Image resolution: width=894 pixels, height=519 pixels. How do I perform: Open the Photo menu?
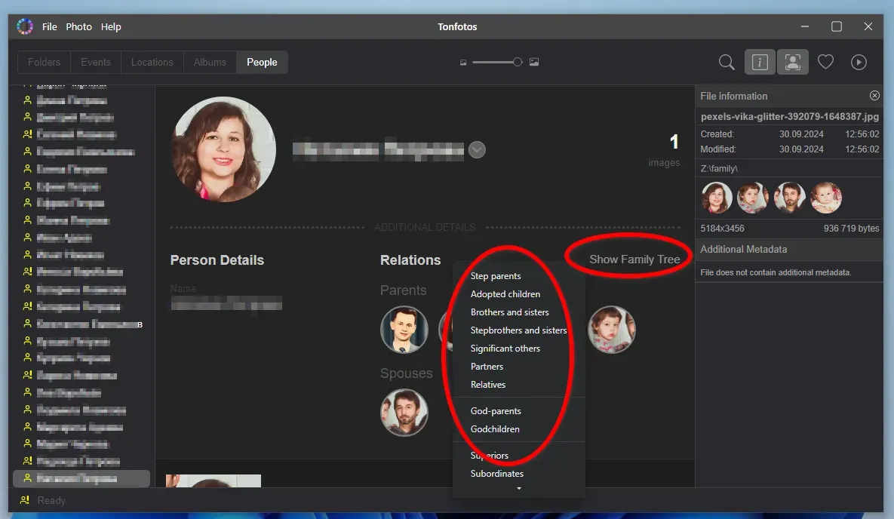78,26
